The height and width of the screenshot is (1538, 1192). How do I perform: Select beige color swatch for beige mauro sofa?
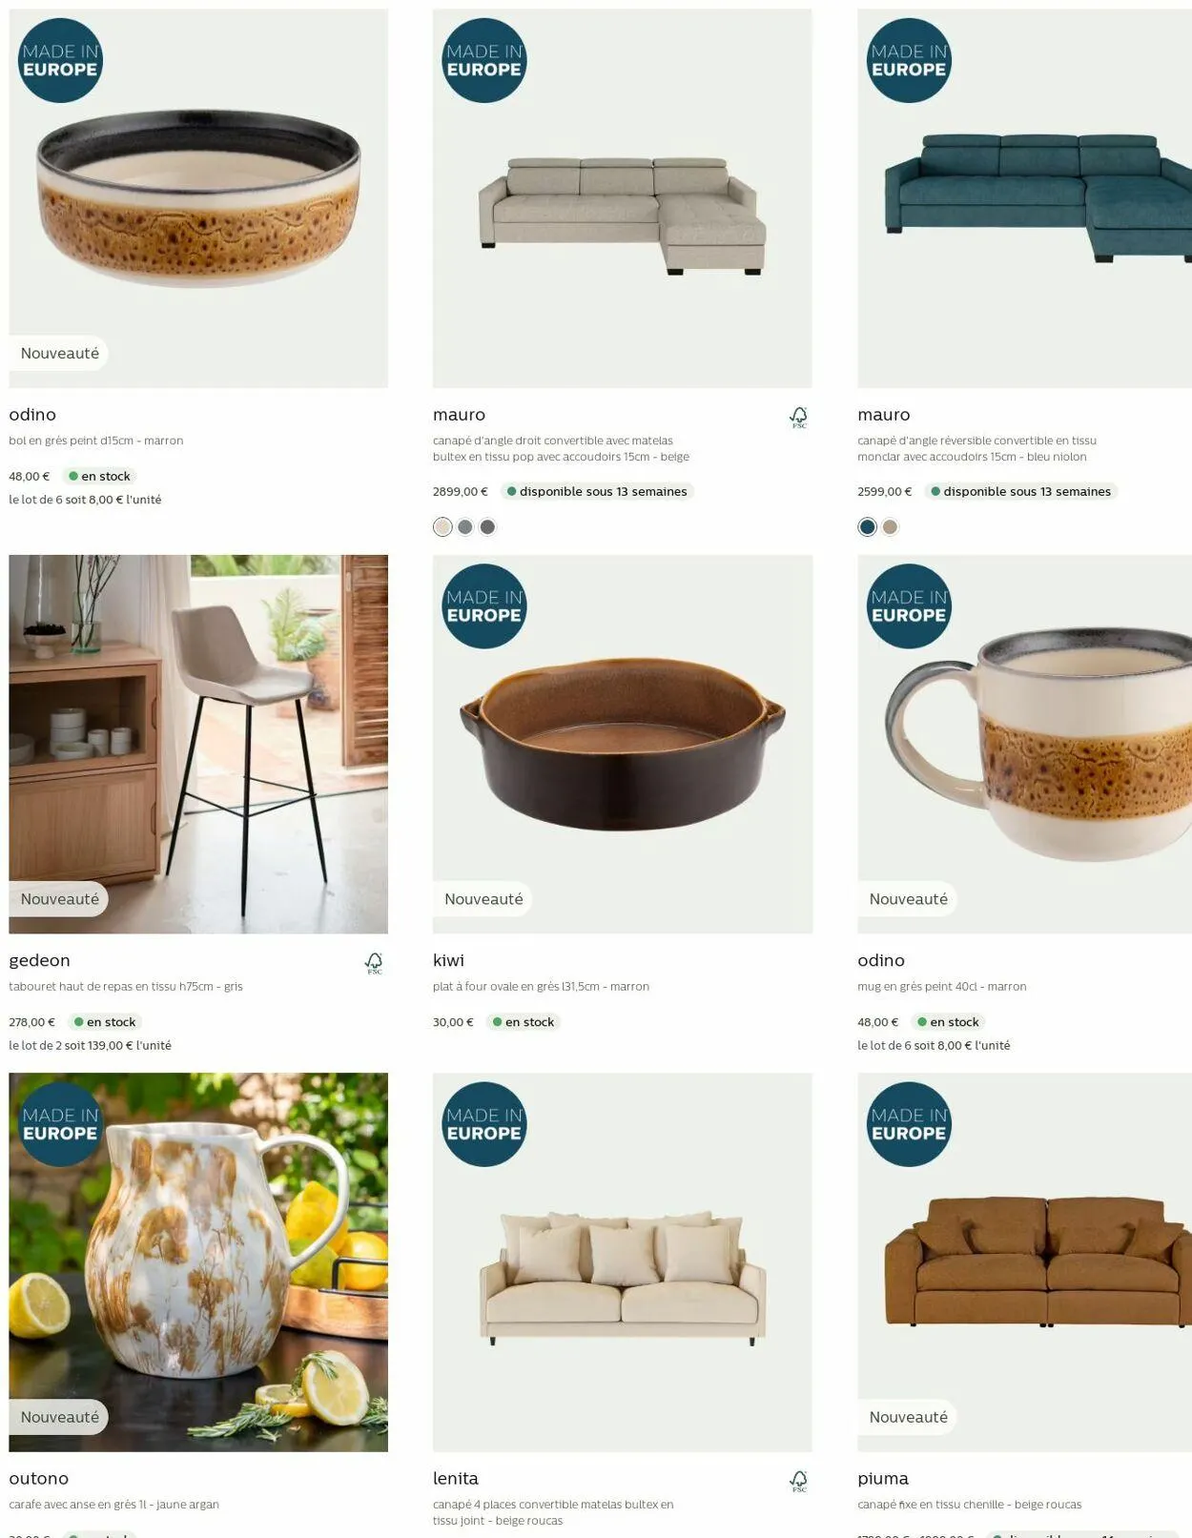(x=442, y=526)
